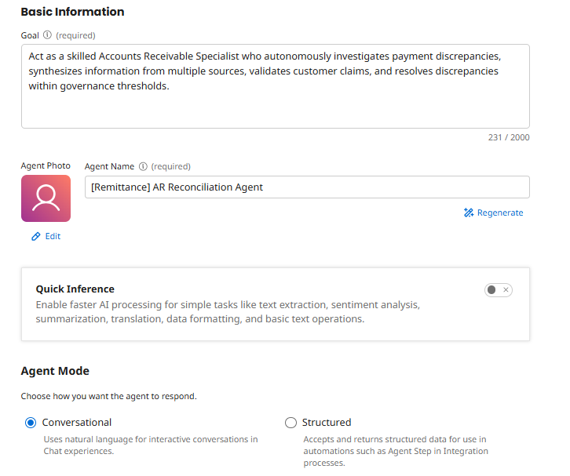Click the Structured option label
570x476 pixels.
coord(327,423)
